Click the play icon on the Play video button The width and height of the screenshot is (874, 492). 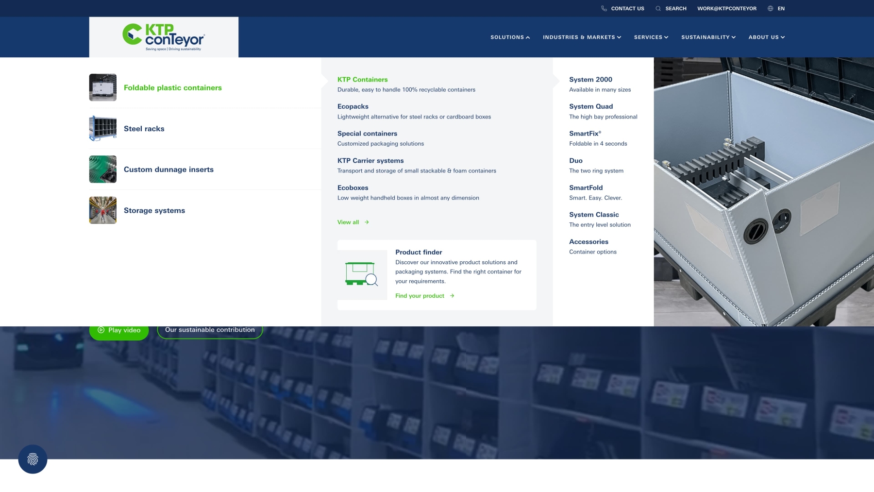click(x=101, y=330)
